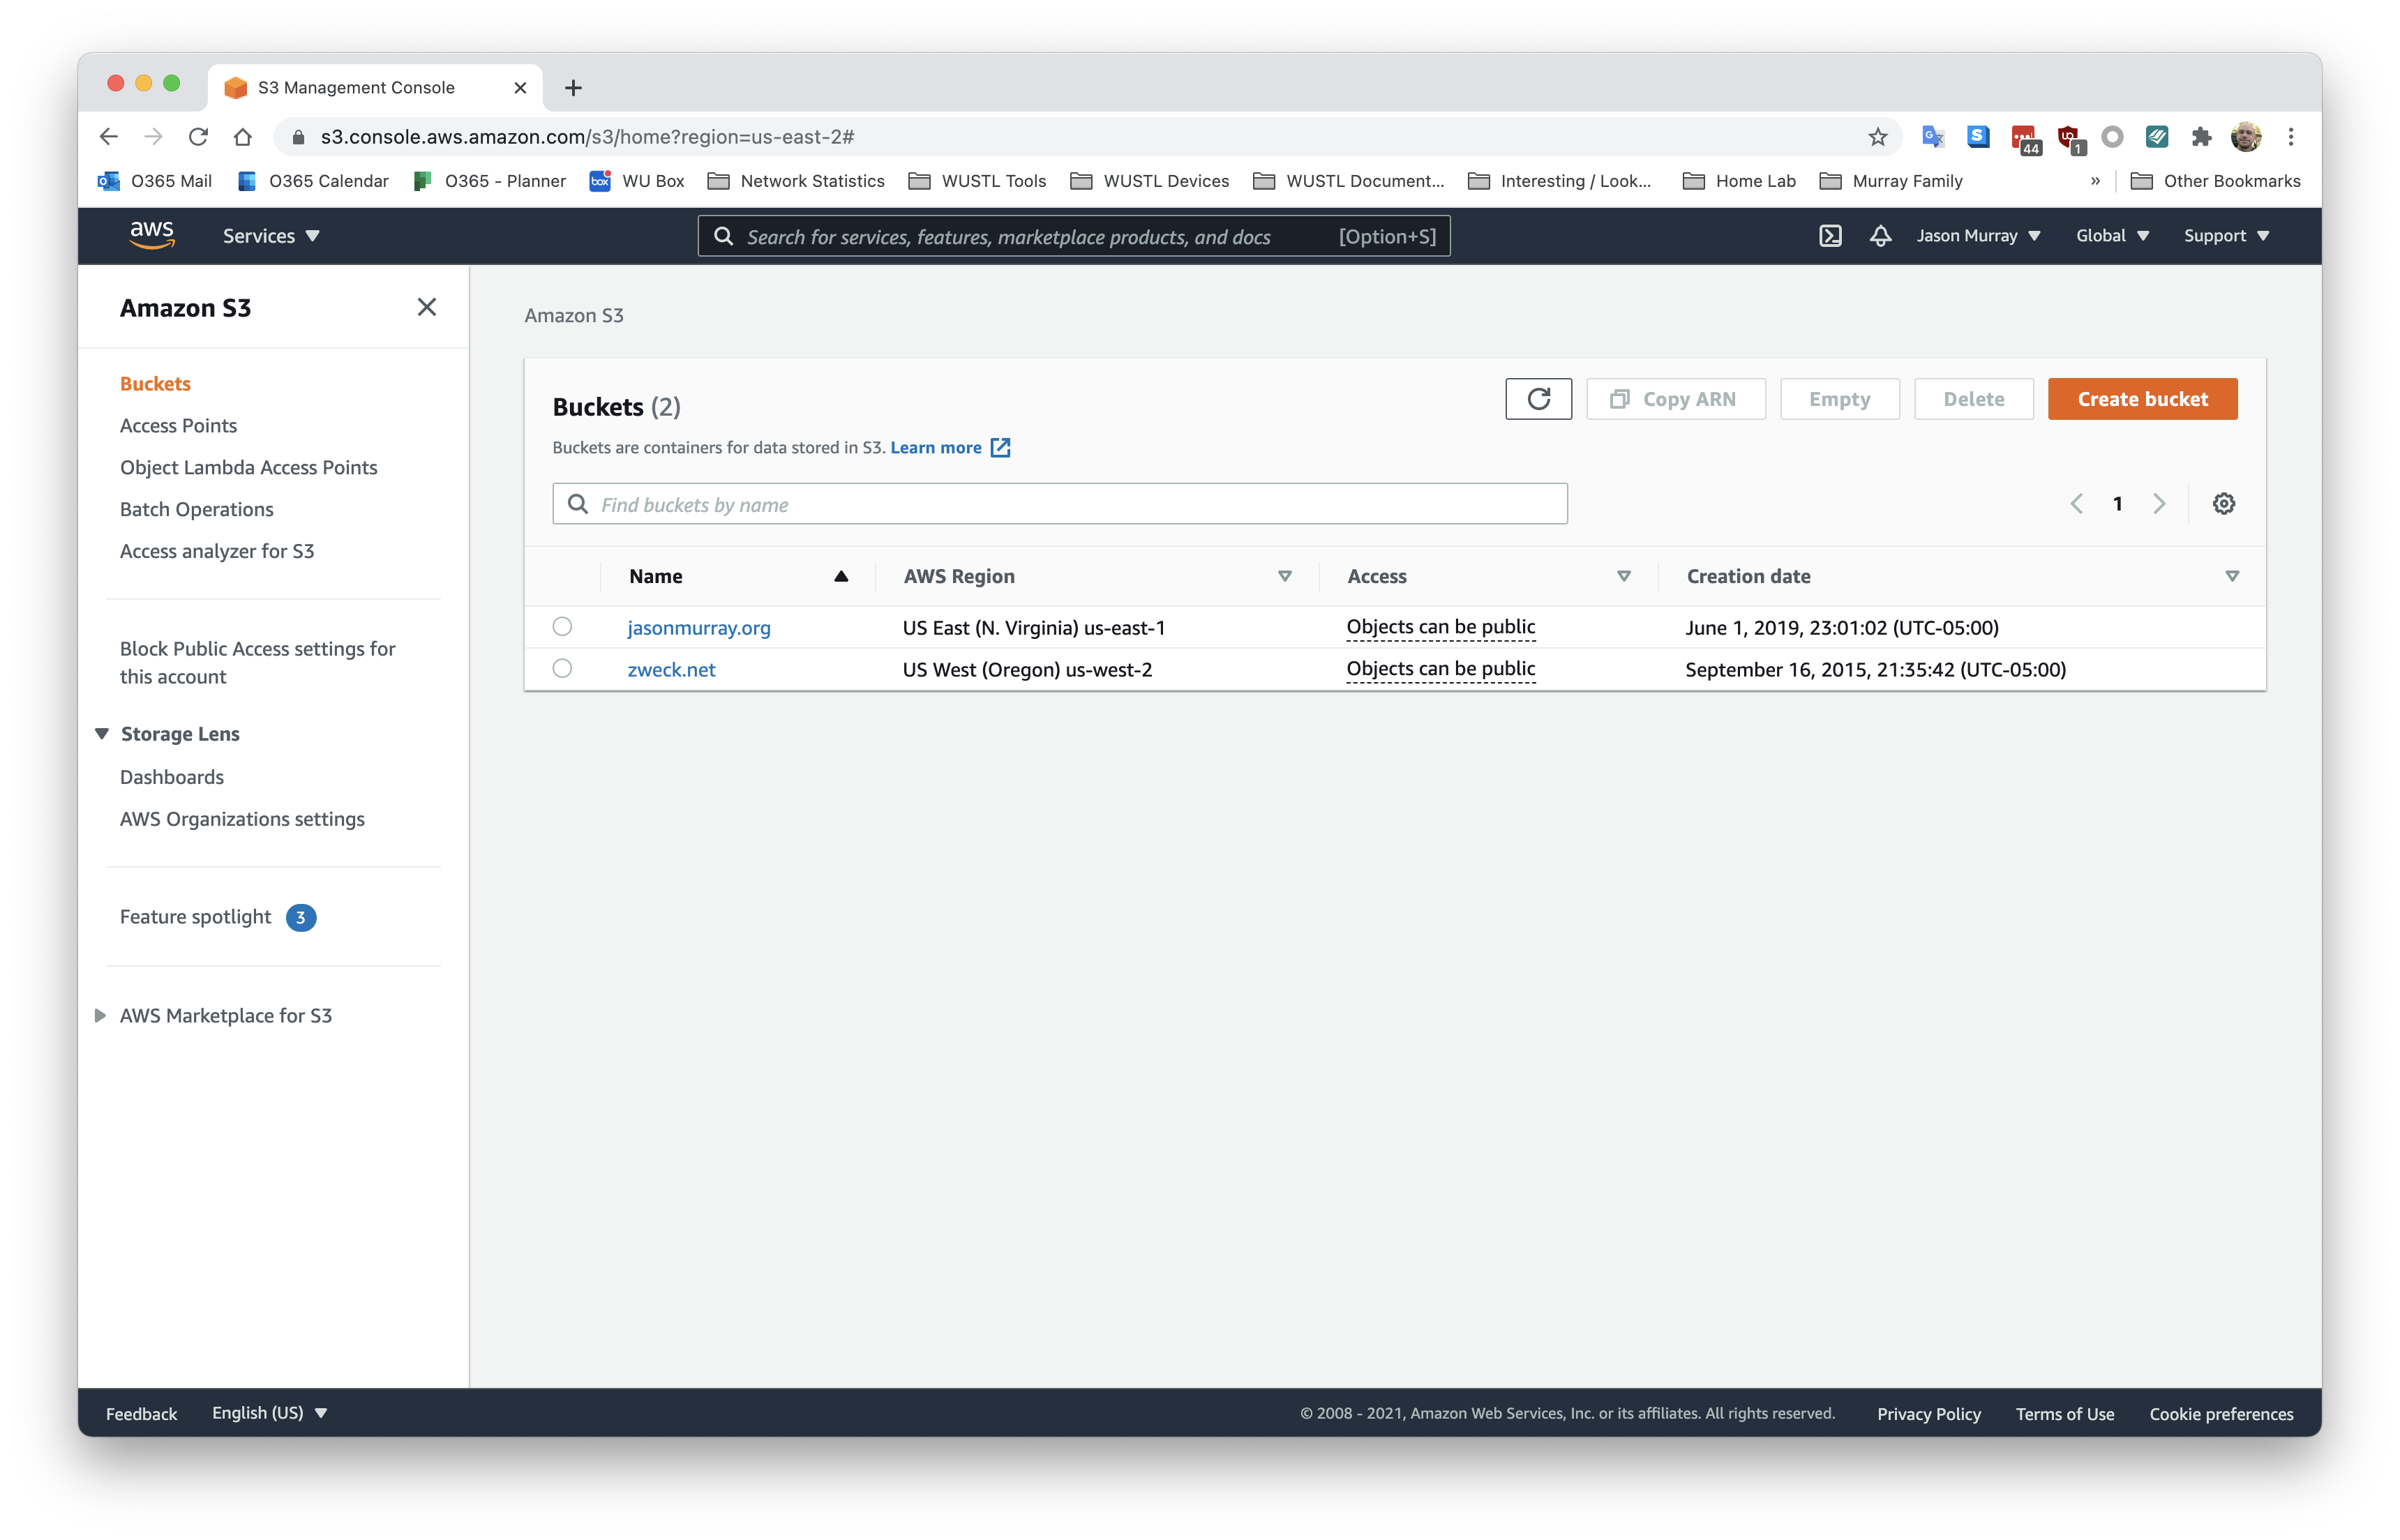
Task: Open the jasonmurray.org bucket link
Action: tap(698, 628)
